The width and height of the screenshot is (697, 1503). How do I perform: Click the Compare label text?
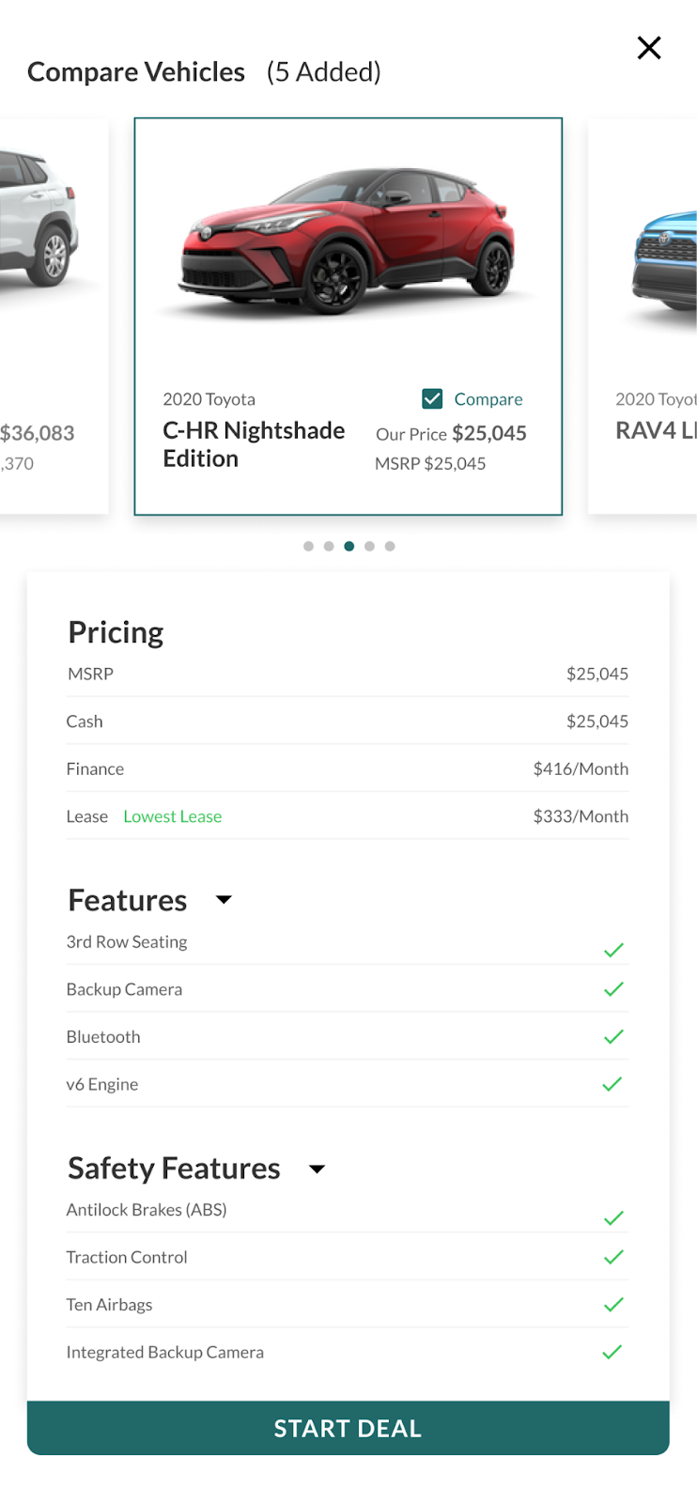488,399
